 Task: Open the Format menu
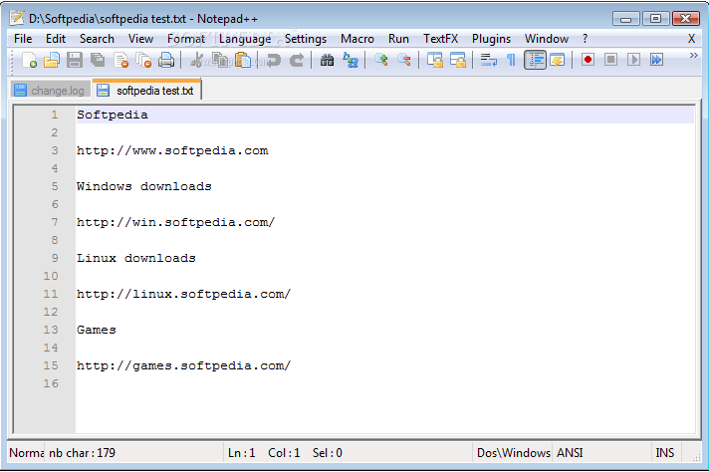[186, 39]
